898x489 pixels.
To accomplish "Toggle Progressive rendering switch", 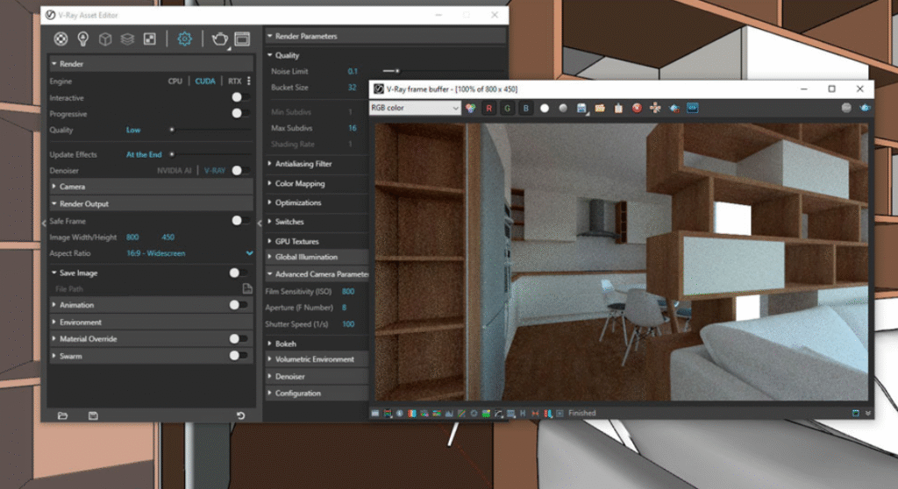I will point(240,113).
